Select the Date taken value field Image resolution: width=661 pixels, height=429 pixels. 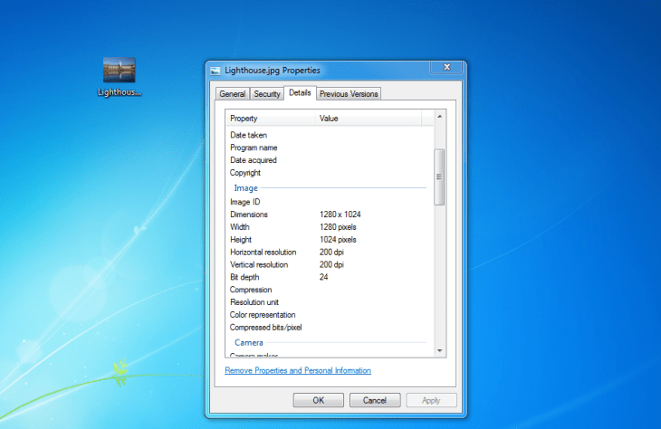point(369,135)
